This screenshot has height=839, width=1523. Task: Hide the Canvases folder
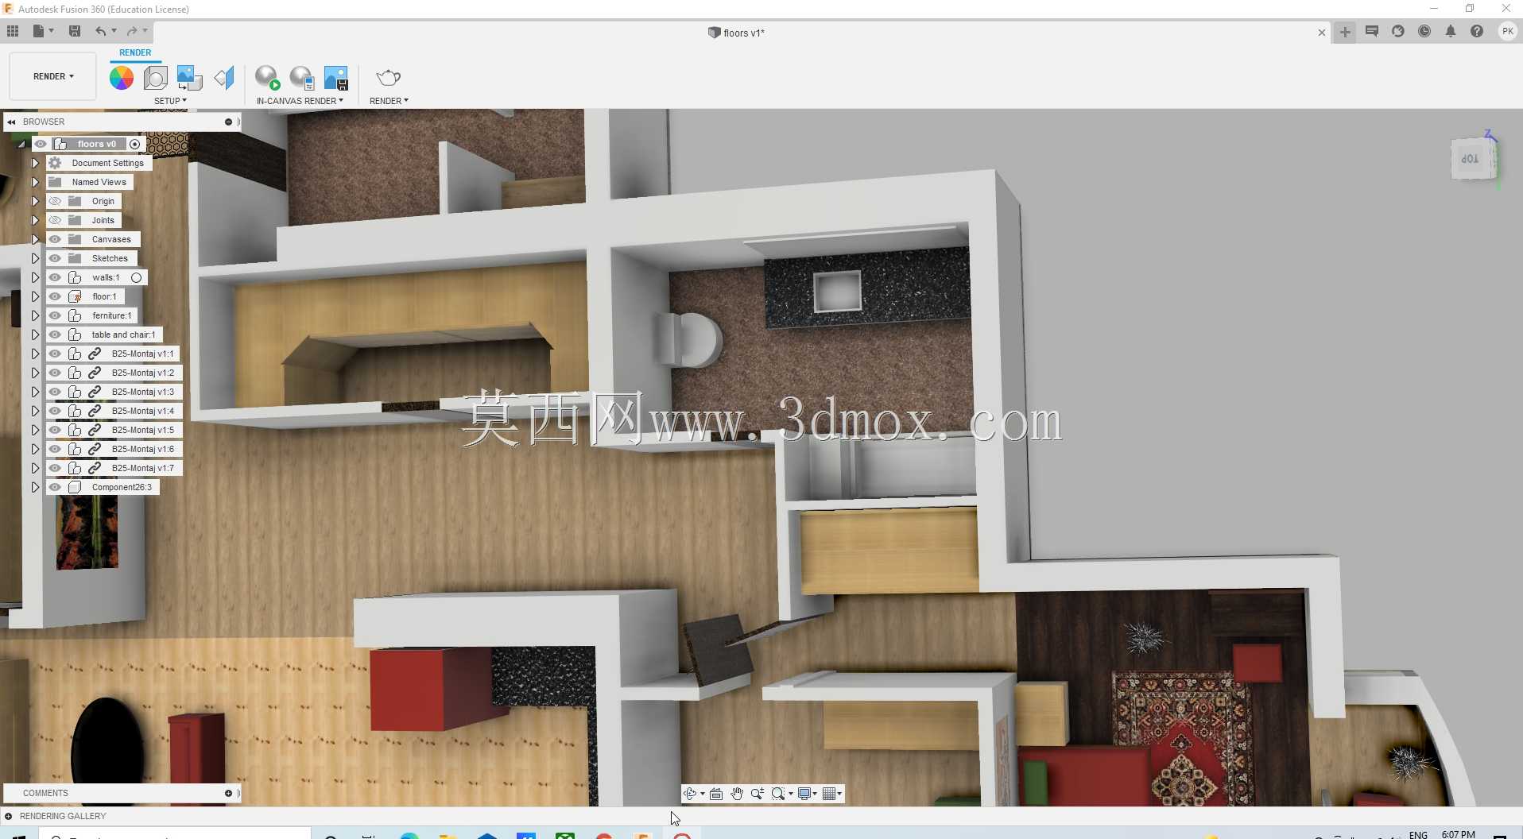point(55,239)
